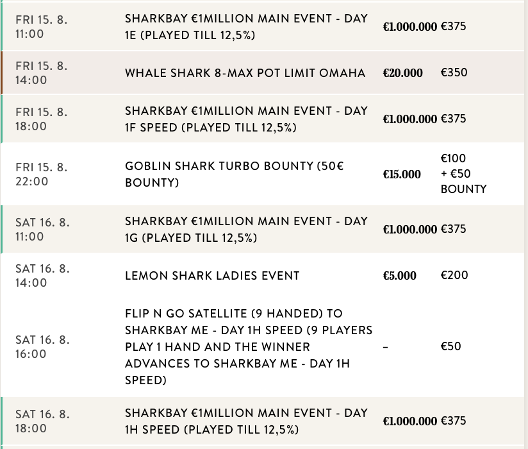Click the Flip N Go Satellite event description
The width and height of the screenshot is (528, 449).
pos(249,347)
